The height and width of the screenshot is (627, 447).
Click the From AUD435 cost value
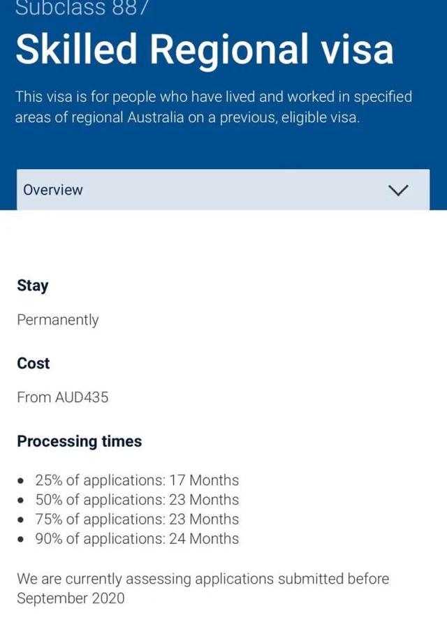(63, 397)
